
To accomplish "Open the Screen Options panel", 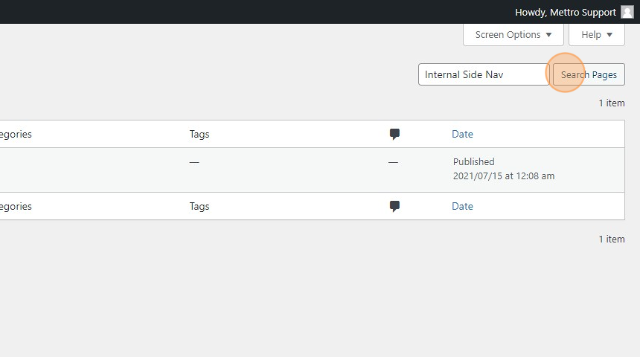I will coord(513,35).
